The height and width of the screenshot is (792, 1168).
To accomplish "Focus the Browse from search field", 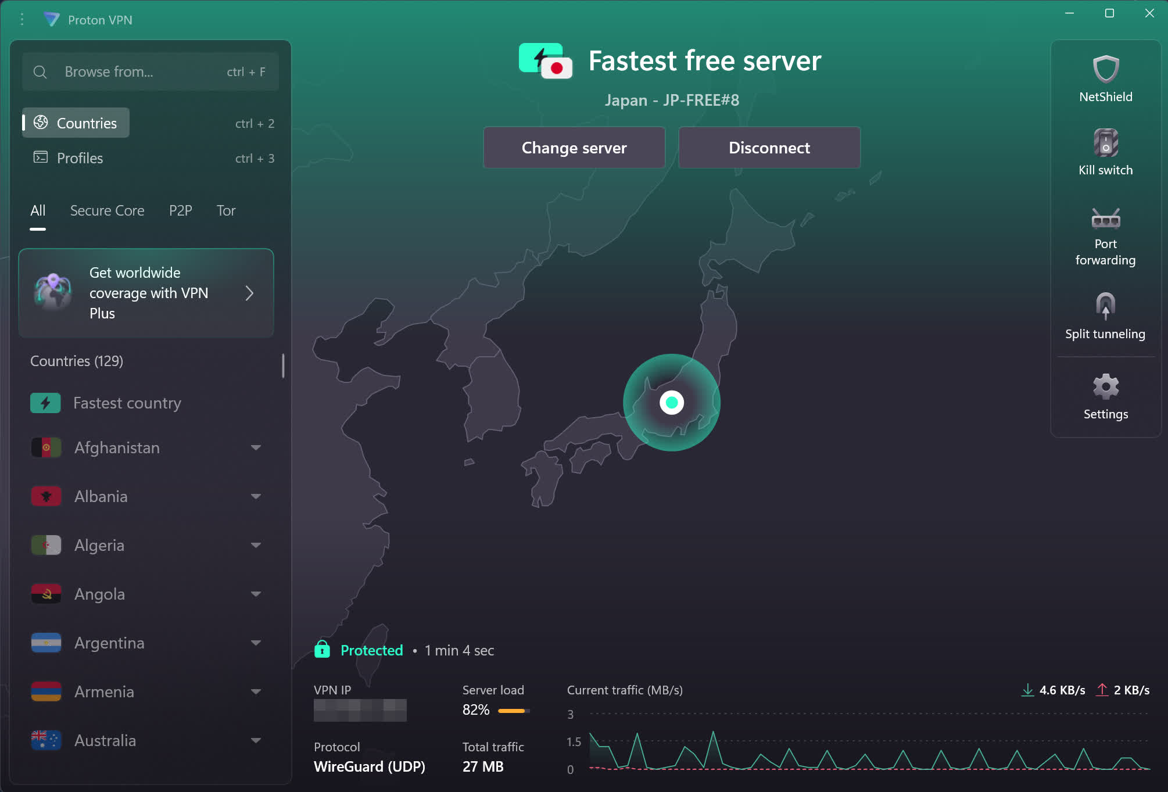I will click(151, 71).
